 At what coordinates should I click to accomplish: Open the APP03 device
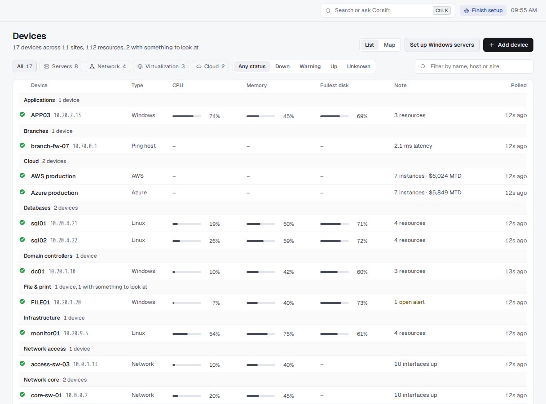click(x=41, y=115)
